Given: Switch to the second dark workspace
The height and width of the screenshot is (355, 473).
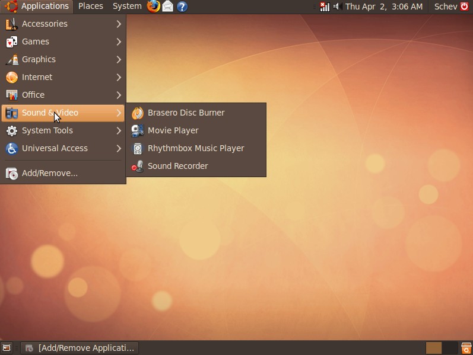Looking at the screenshot, I should (450, 348).
